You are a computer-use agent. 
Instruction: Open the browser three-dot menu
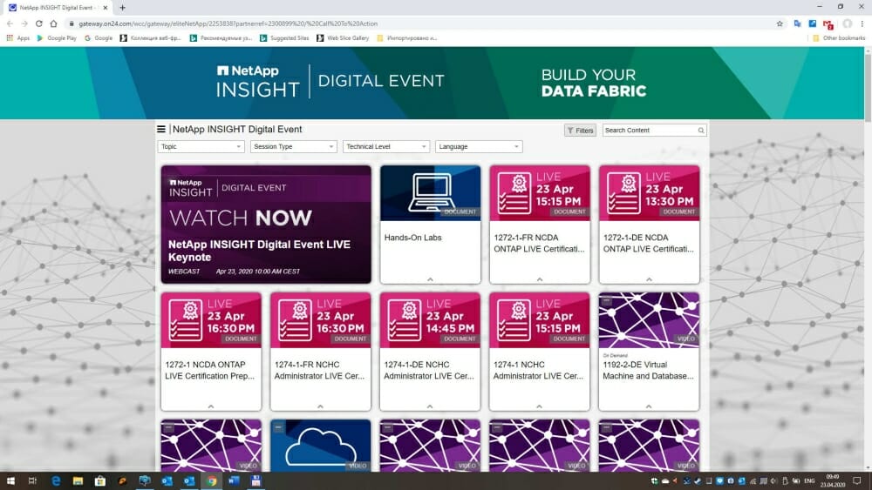click(x=862, y=23)
